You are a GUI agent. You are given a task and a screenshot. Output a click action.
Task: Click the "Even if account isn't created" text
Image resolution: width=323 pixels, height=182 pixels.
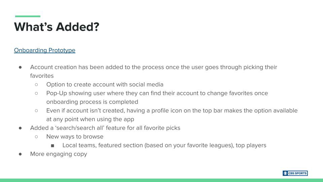(x=172, y=111)
